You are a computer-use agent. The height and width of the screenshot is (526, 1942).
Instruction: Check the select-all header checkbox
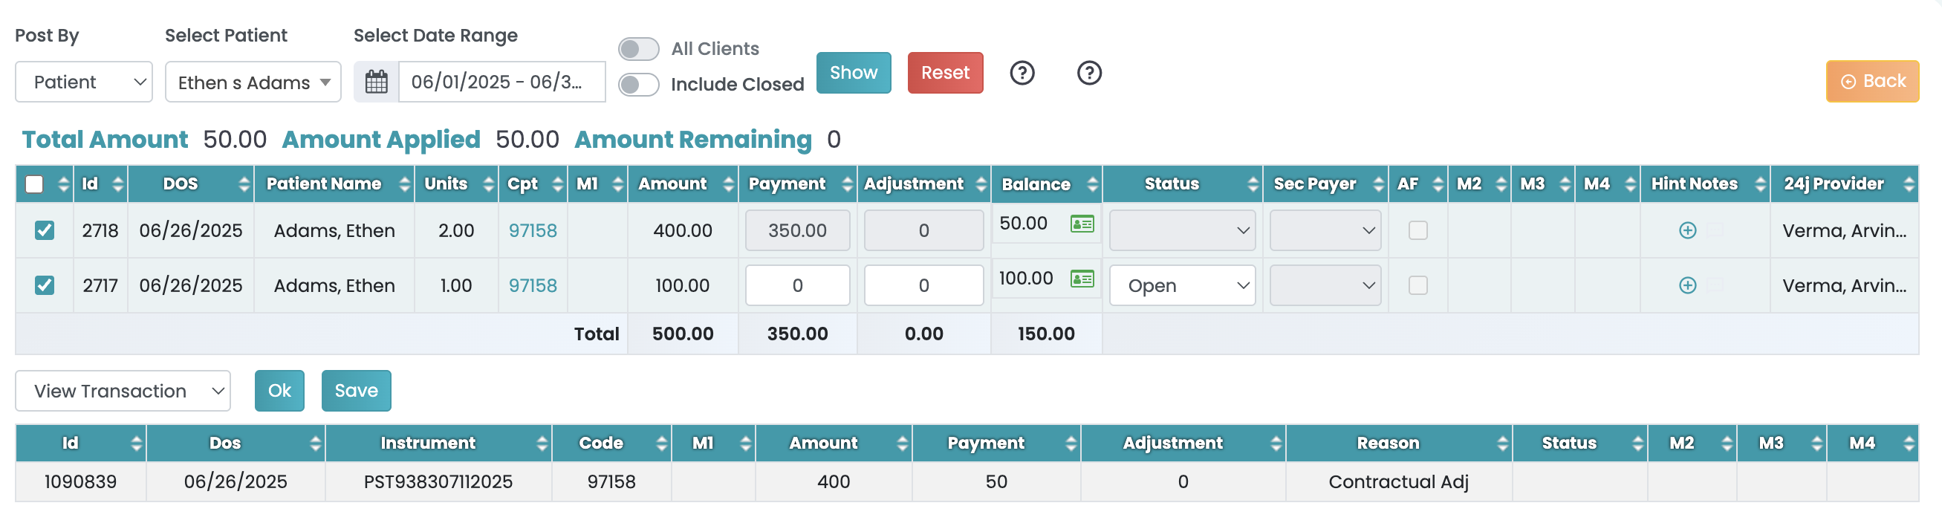[35, 184]
